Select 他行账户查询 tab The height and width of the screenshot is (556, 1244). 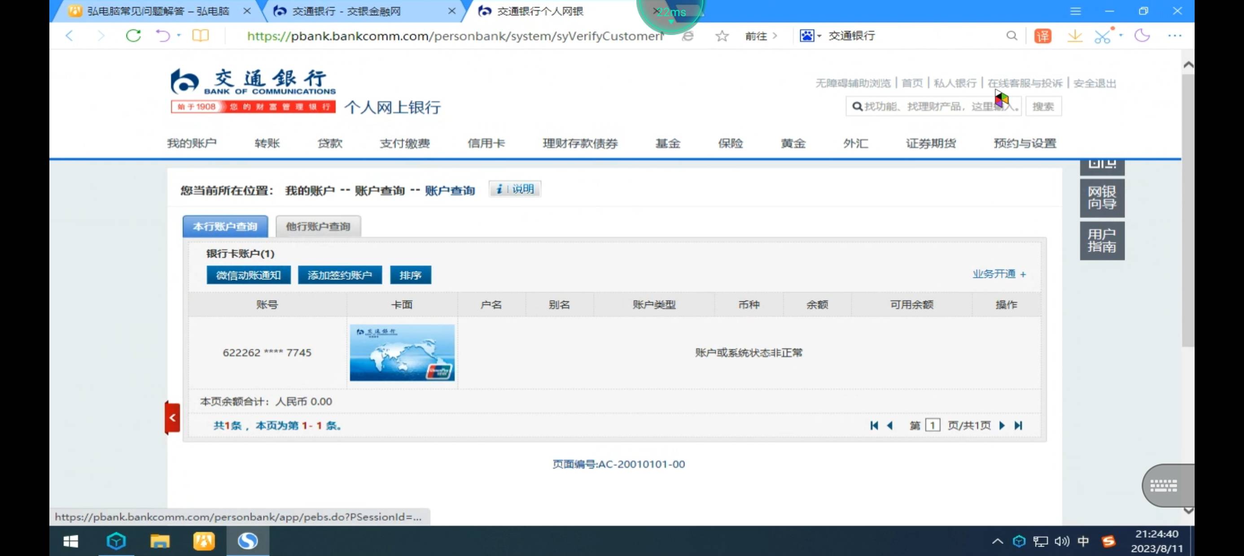pos(318,226)
